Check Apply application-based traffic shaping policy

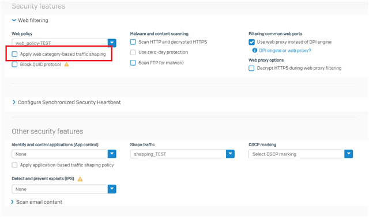(x=14, y=165)
